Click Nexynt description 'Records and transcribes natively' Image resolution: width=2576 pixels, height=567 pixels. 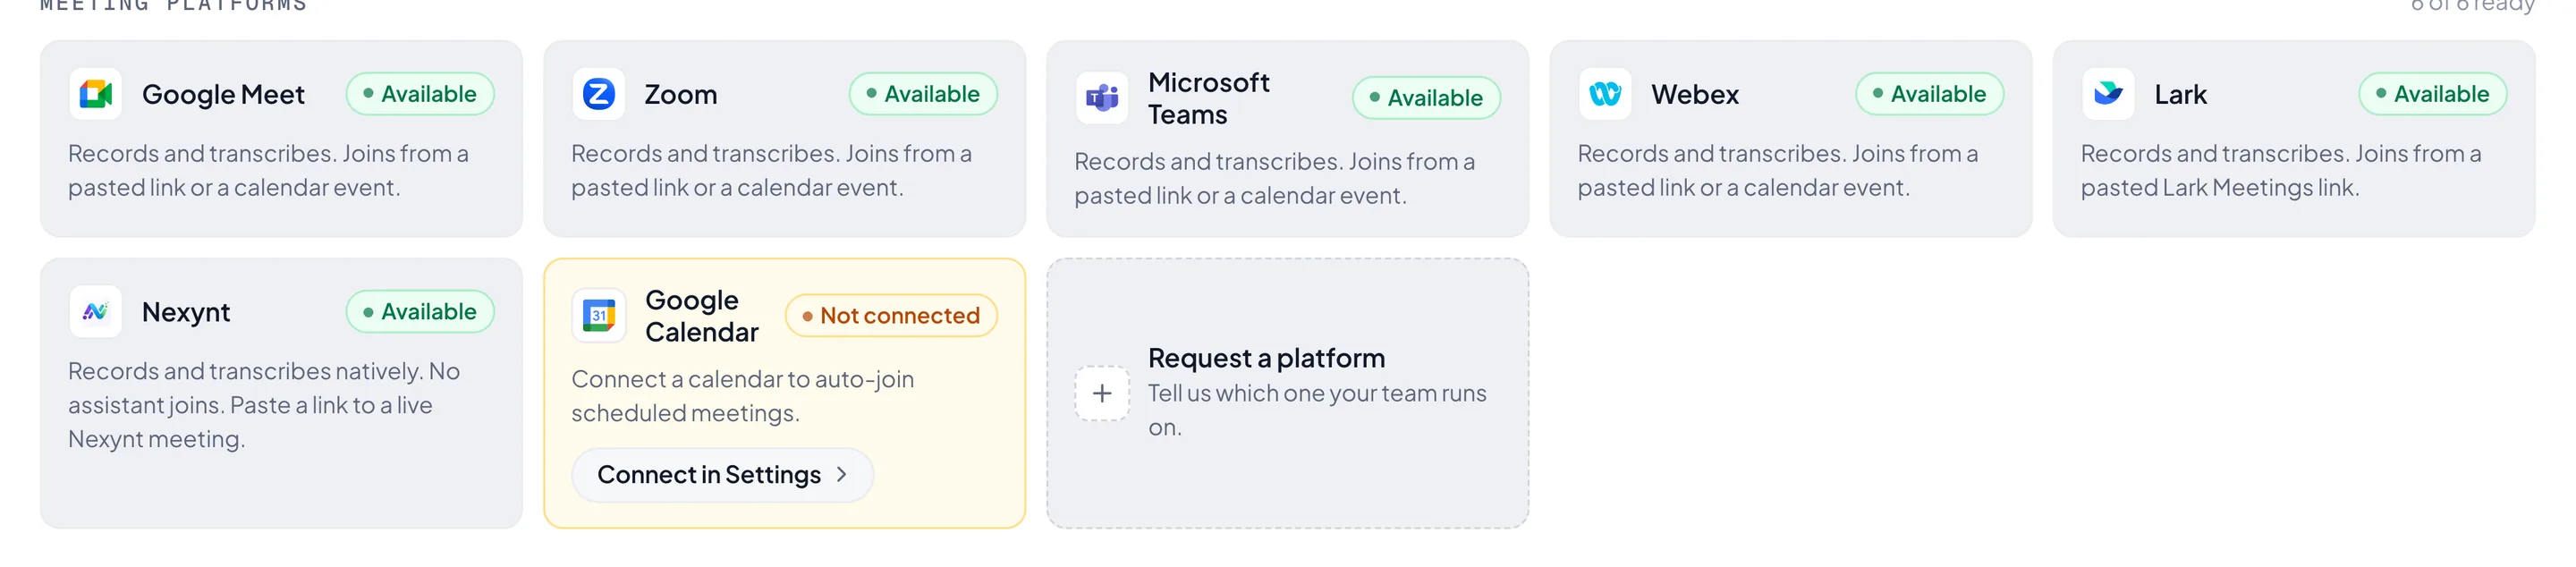coord(245,371)
